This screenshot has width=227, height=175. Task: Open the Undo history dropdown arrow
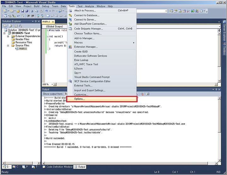coord(50,11)
